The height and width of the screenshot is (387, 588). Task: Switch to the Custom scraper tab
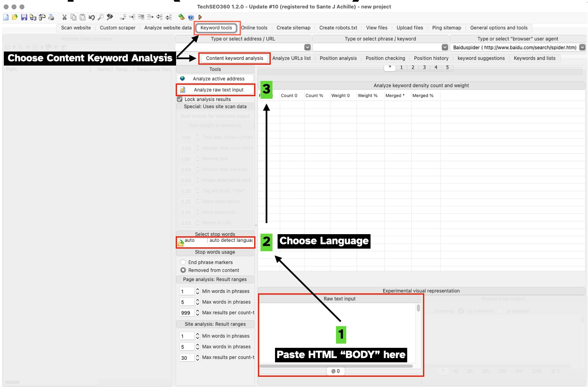(x=118, y=28)
